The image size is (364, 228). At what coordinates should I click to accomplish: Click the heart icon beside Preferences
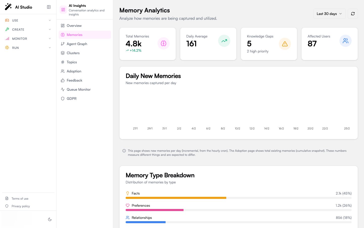point(128,205)
